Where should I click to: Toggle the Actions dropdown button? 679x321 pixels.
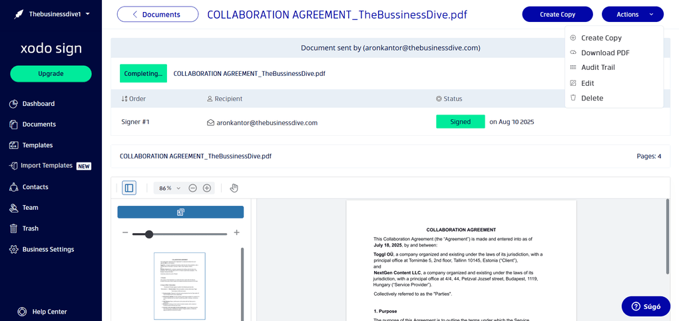coord(632,14)
